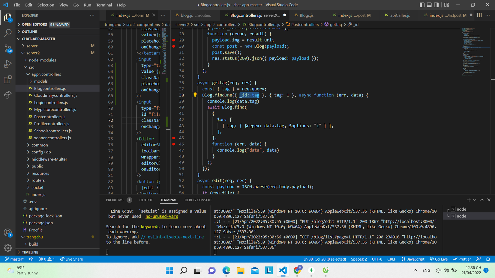Switch to the Debug Console tab
Image resolution: width=495 pixels, height=278 pixels.
(x=198, y=200)
